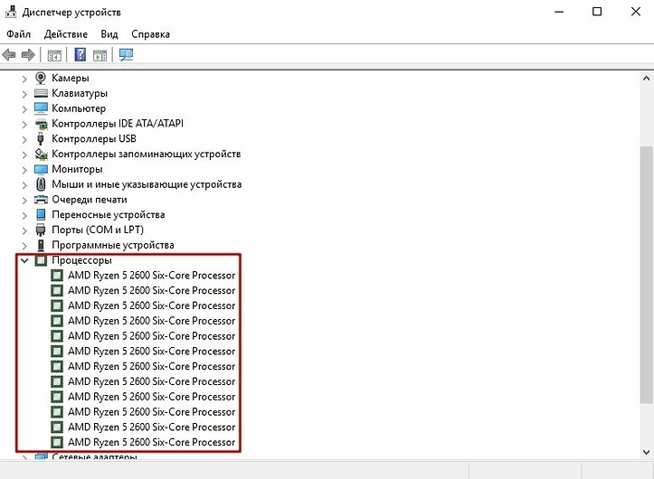Open the Справка menu
The image size is (654, 479).
point(150,33)
